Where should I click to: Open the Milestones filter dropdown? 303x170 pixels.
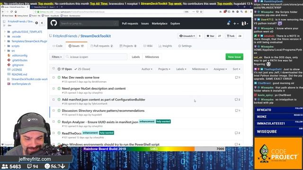200,69
